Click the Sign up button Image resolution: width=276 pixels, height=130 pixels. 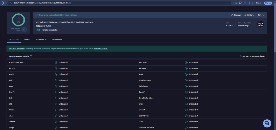tap(268, 3)
